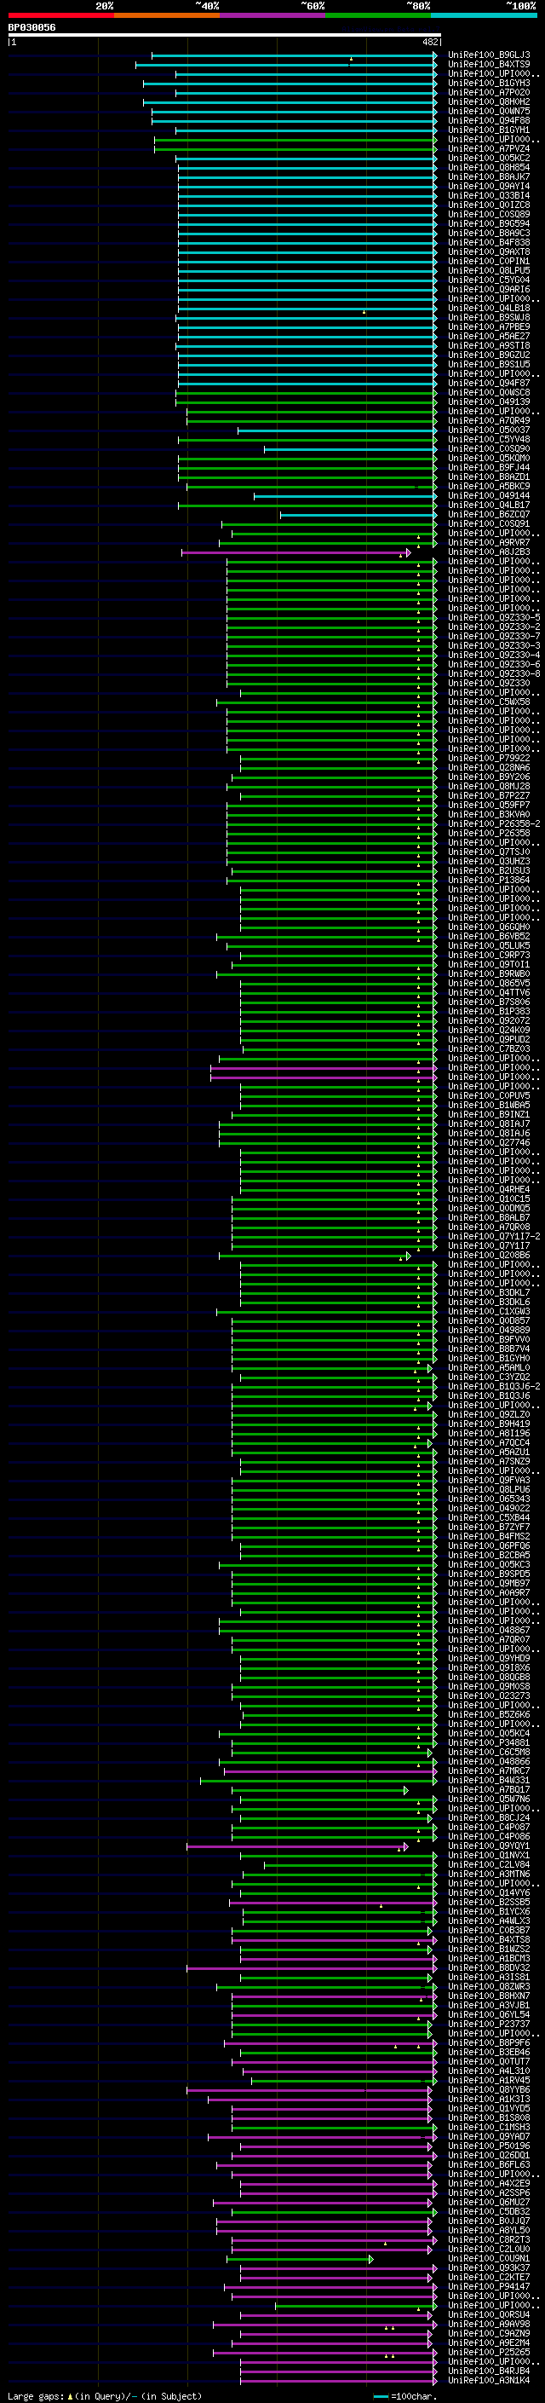Select the UniRef100_P79922 label

[x=488, y=759]
